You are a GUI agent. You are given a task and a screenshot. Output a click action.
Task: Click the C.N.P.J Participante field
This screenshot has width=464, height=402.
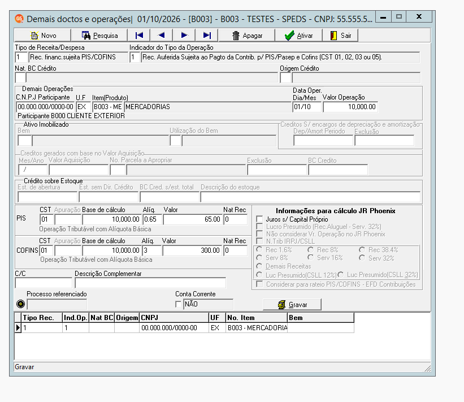45,107
